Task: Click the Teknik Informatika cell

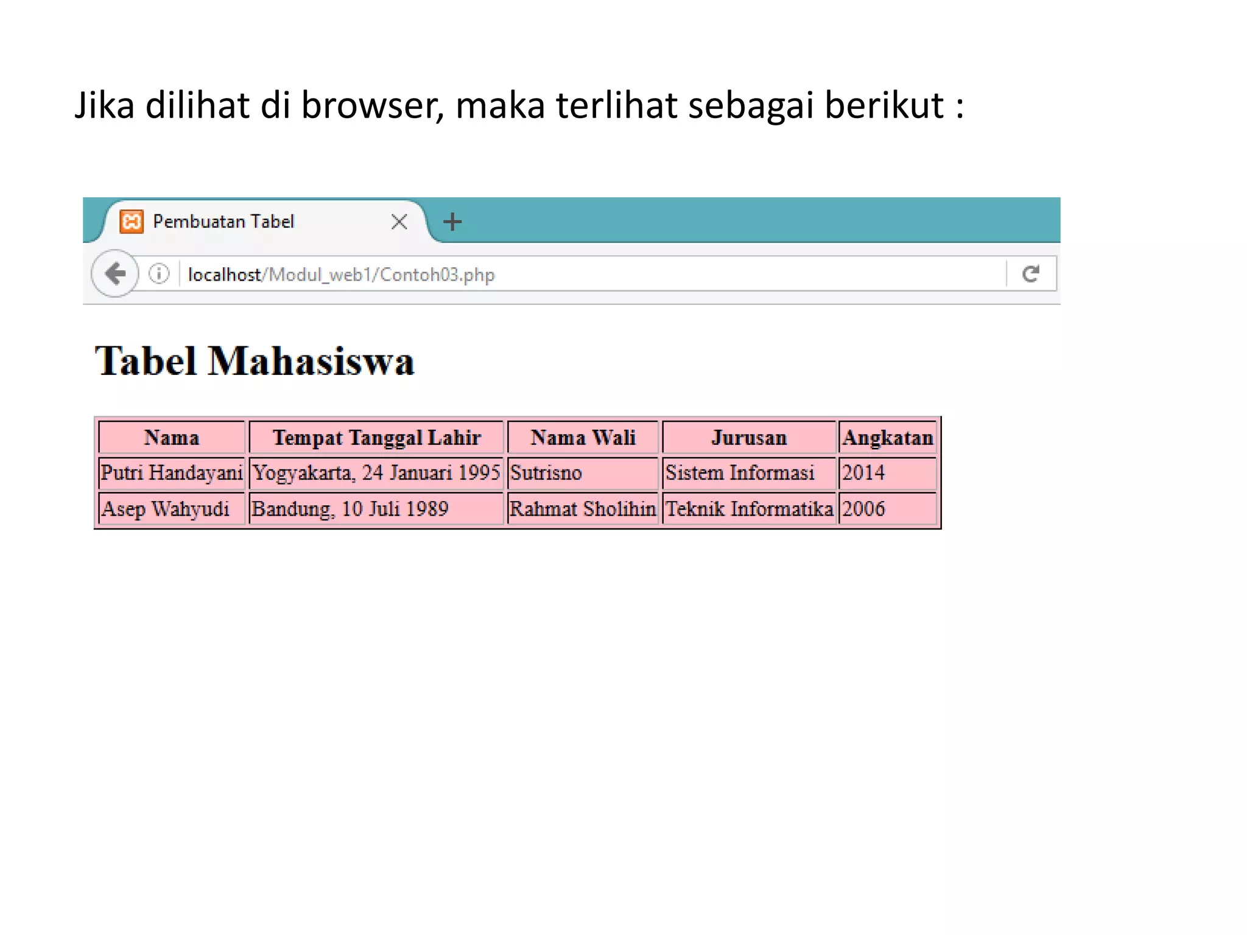Action: point(749,508)
